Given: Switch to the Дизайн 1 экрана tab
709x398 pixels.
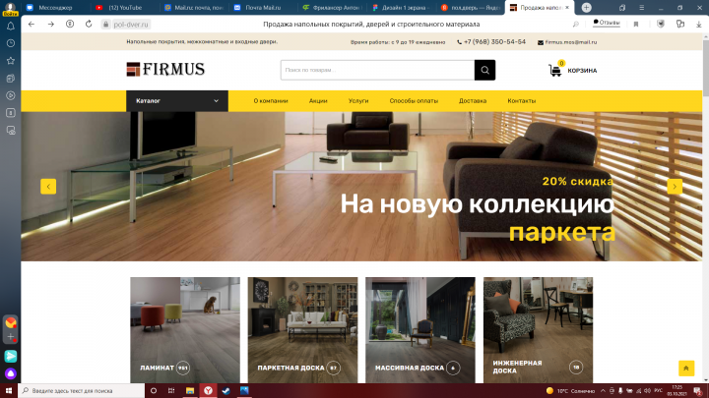Looking at the screenshot, I should point(401,8).
